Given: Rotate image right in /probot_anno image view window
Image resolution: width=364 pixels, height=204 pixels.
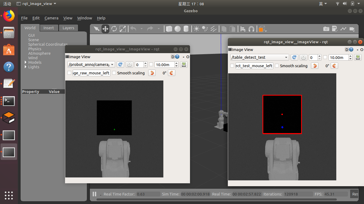Looking at the screenshot, I should pyautogui.click(x=172, y=73).
